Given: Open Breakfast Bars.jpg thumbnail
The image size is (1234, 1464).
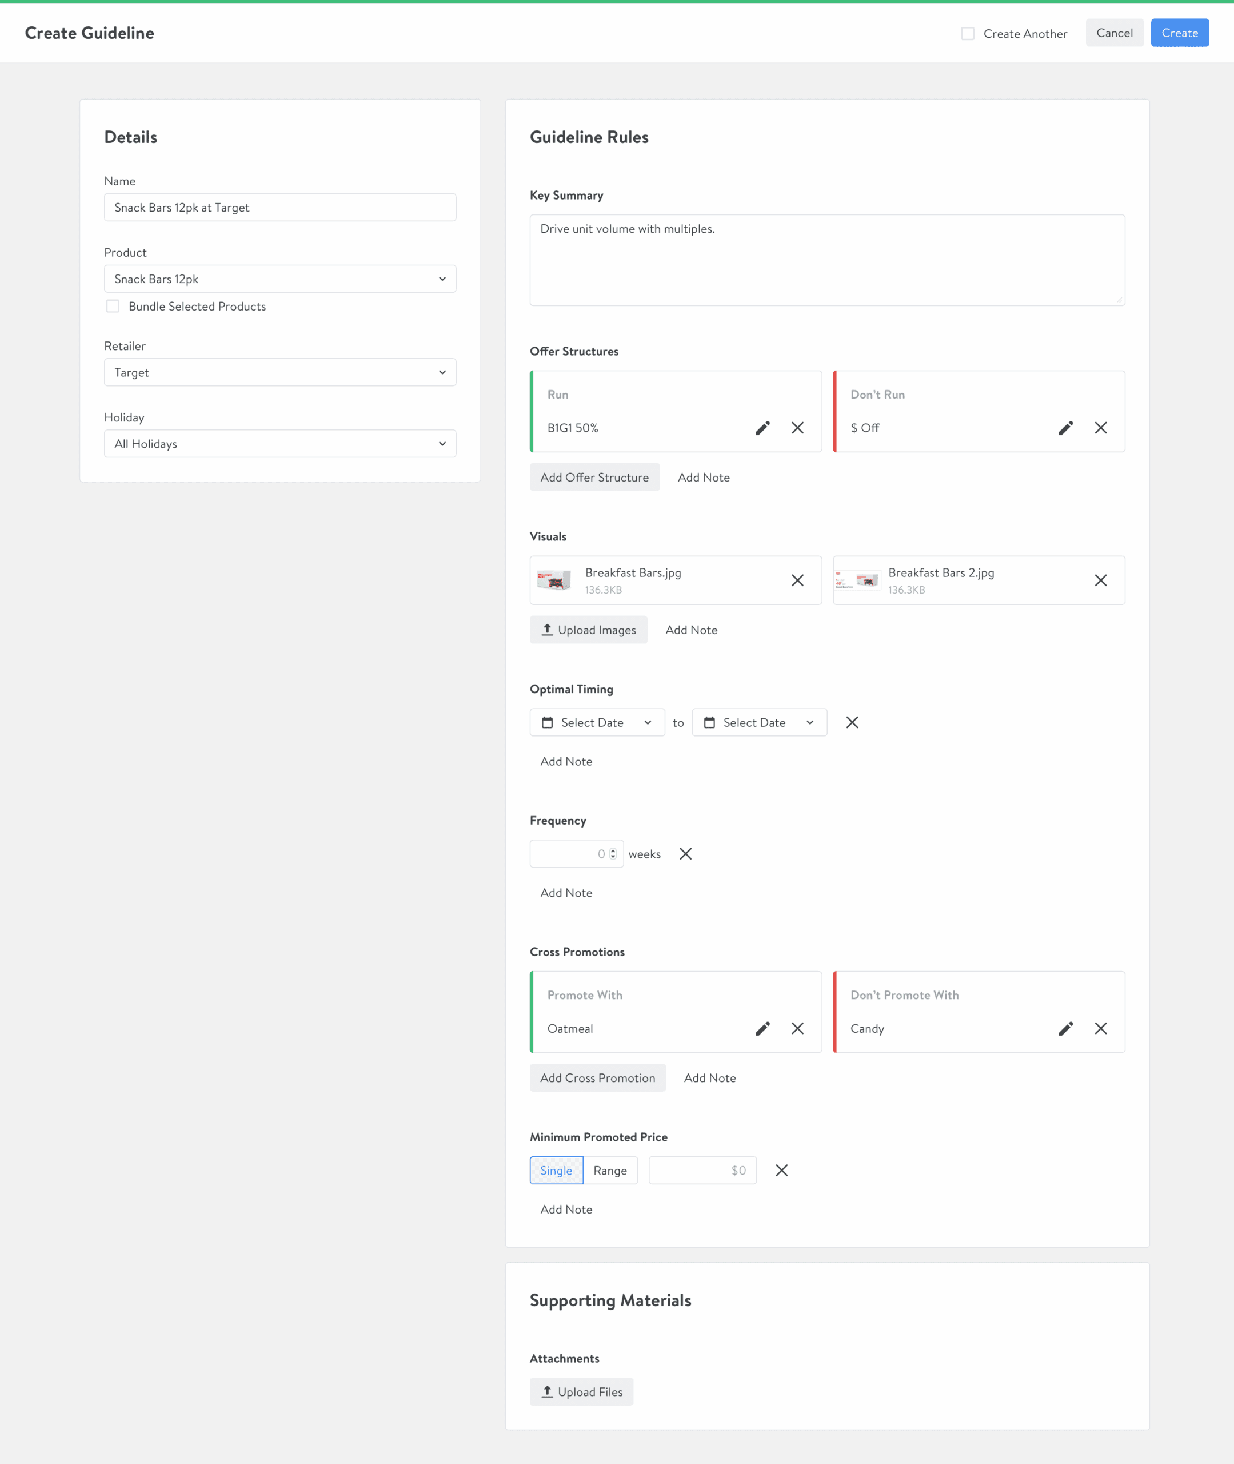Looking at the screenshot, I should pos(554,580).
